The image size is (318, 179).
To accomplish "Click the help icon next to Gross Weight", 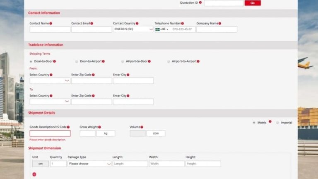I will pyautogui.click(x=99, y=127).
